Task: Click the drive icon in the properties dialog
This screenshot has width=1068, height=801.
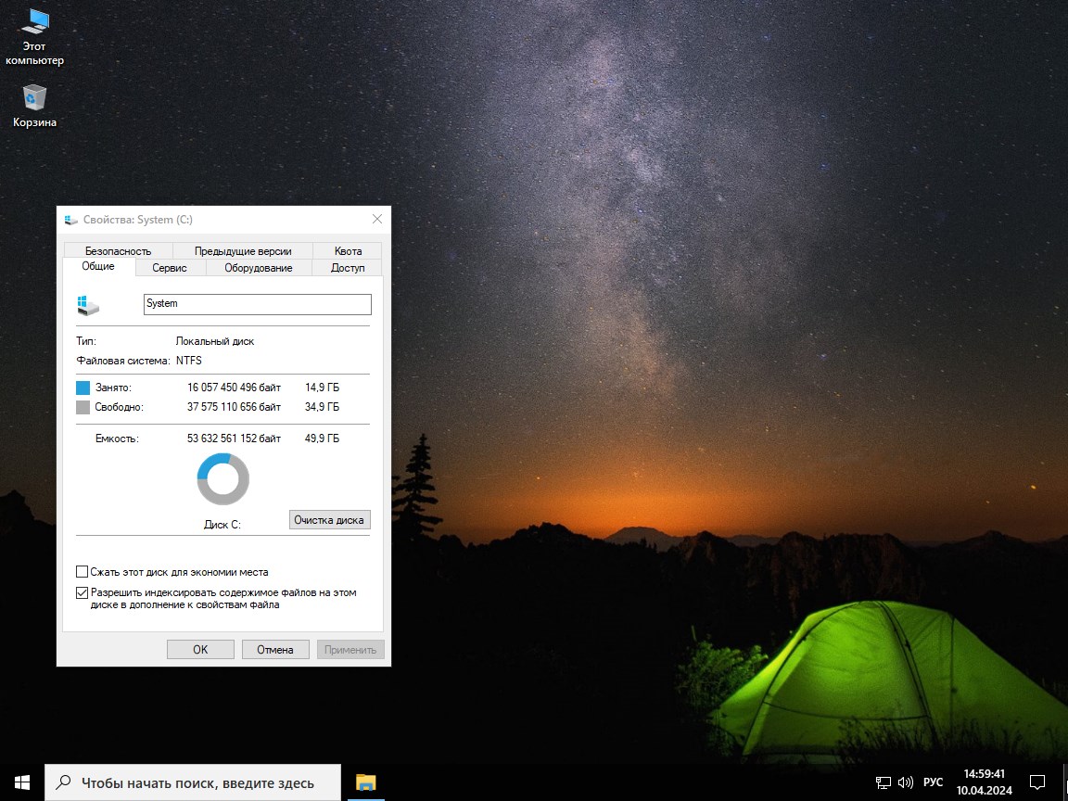Action: [x=88, y=305]
